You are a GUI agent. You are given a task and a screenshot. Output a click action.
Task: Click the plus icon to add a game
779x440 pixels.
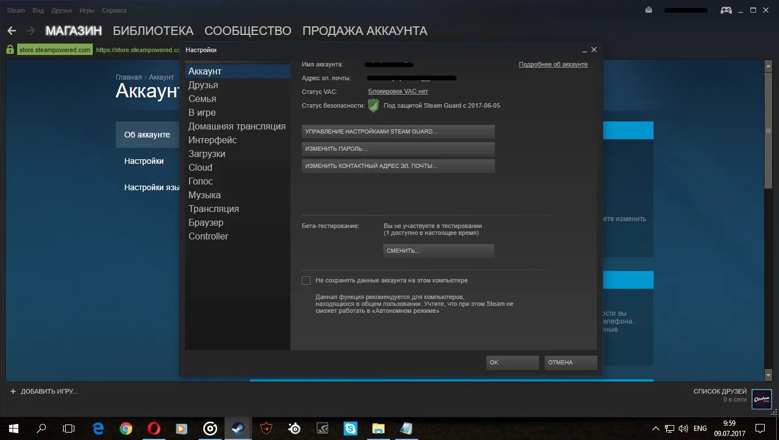[x=13, y=391]
